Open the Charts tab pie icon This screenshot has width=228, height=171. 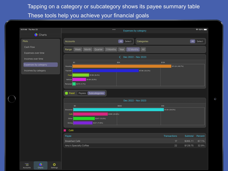pos(40,164)
